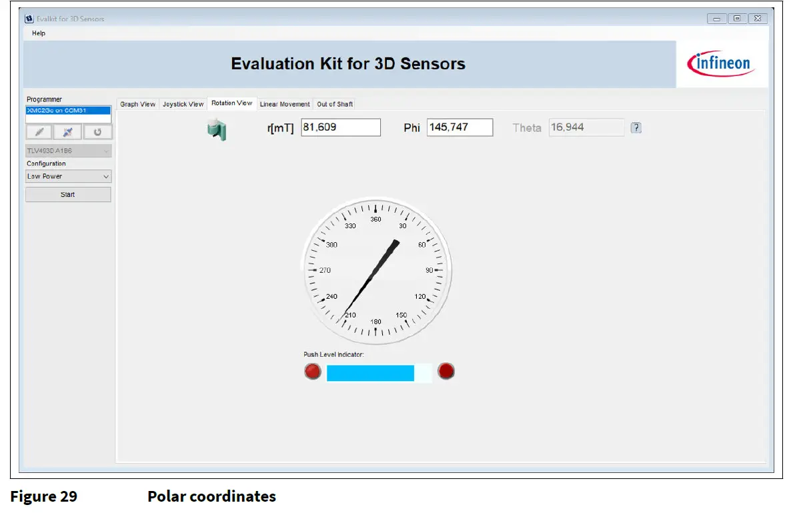Click inside the Phi value field
The image size is (811, 513).
pos(459,127)
